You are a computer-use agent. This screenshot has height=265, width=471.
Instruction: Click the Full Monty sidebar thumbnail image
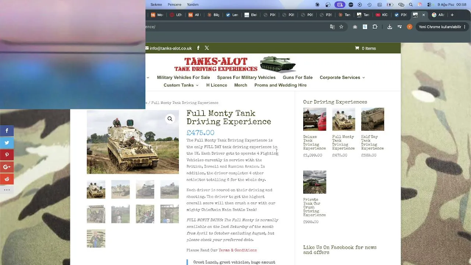click(344, 119)
